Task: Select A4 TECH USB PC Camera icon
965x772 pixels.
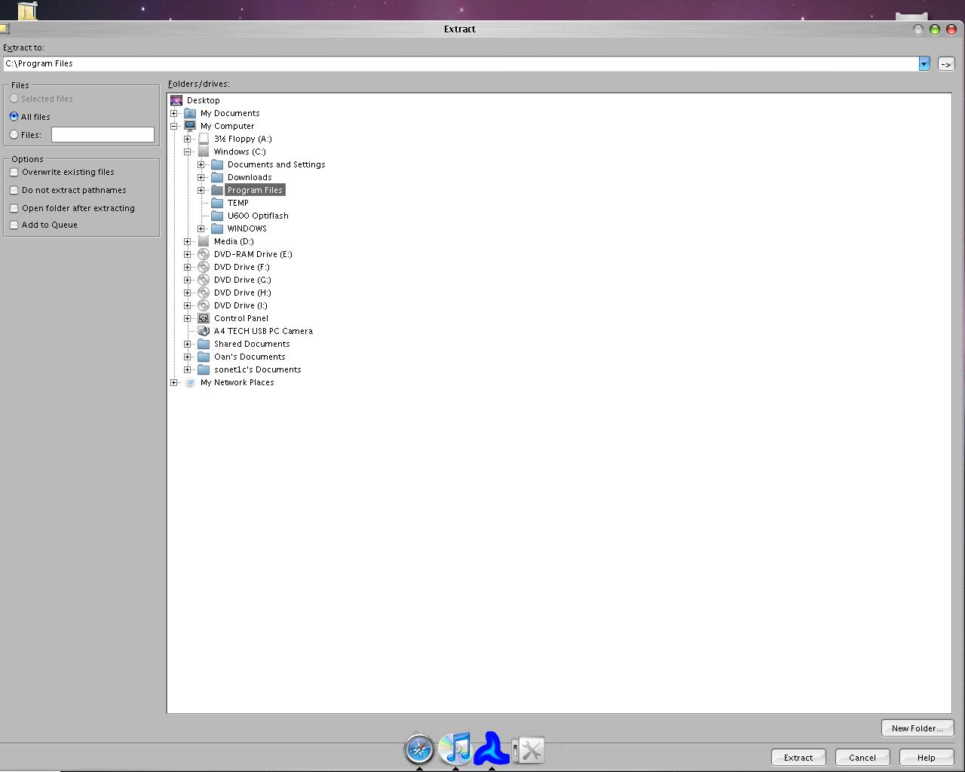Action: point(204,331)
